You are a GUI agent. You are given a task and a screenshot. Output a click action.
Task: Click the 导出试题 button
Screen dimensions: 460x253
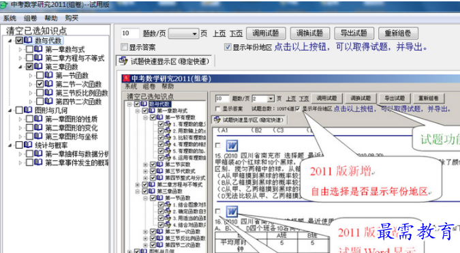coord(354,33)
